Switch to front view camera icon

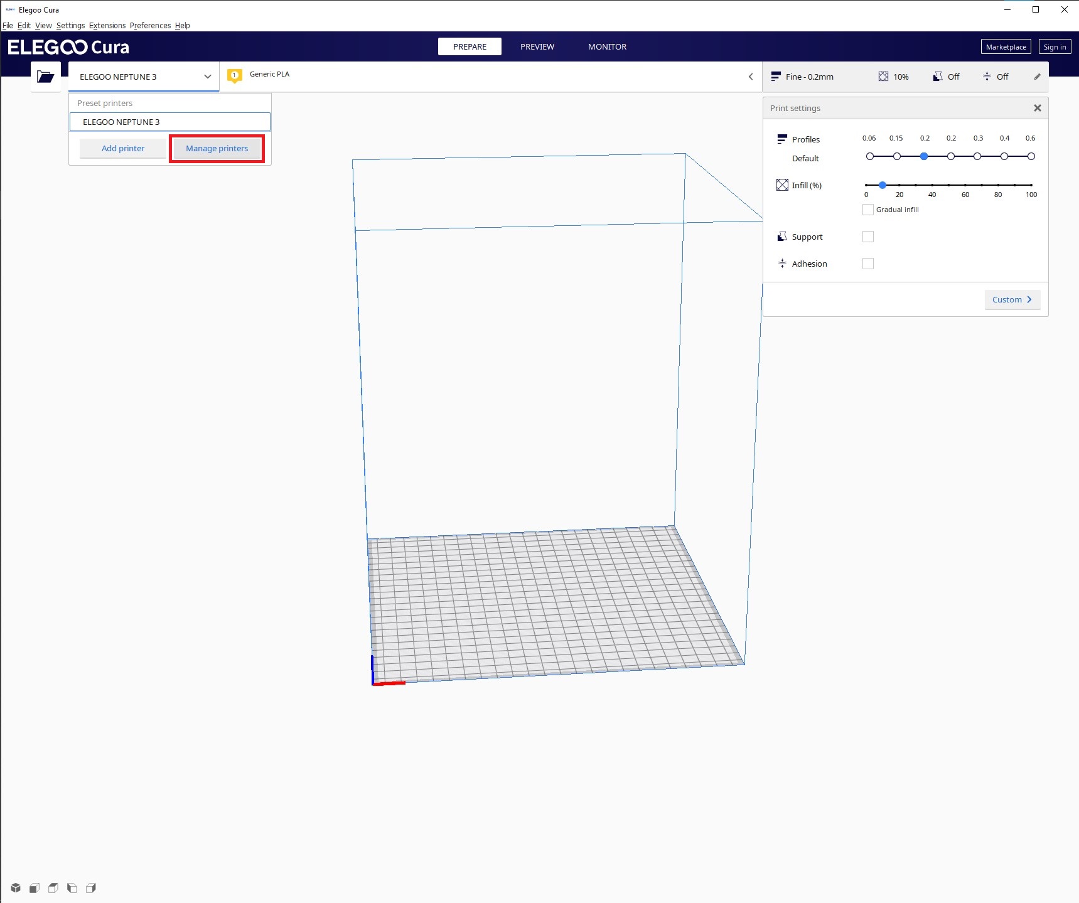coord(35,888)
